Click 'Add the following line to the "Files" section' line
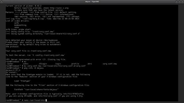Screen dimensions: 184x103 click(x=48, y=85)
